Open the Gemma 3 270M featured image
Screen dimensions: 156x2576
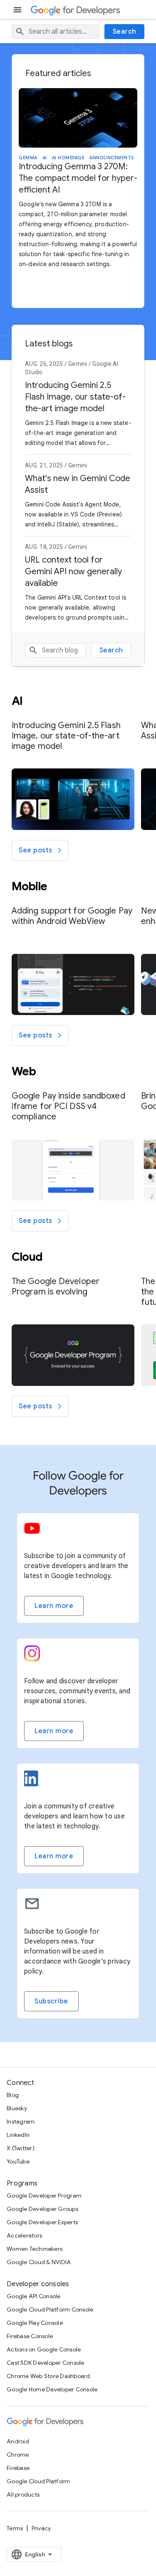(78, 118)
